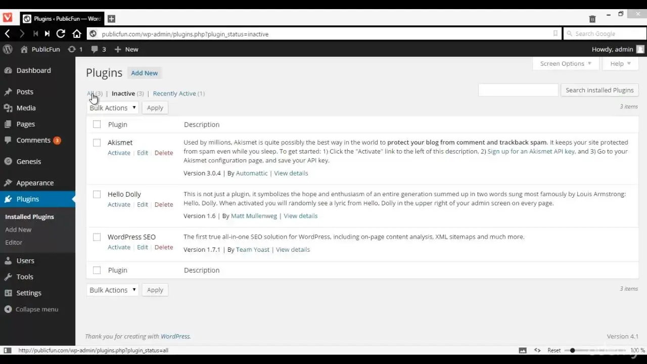Click top Apply button
The image size is (647, 364).
pos(155,108)
